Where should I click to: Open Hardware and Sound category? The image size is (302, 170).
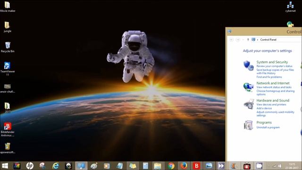[x=273, y=100]
